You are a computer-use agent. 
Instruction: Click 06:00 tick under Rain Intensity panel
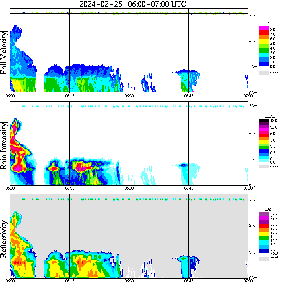10,188
